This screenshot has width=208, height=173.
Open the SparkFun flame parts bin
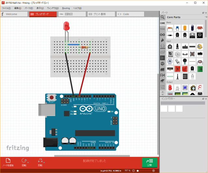coord(162,40)
